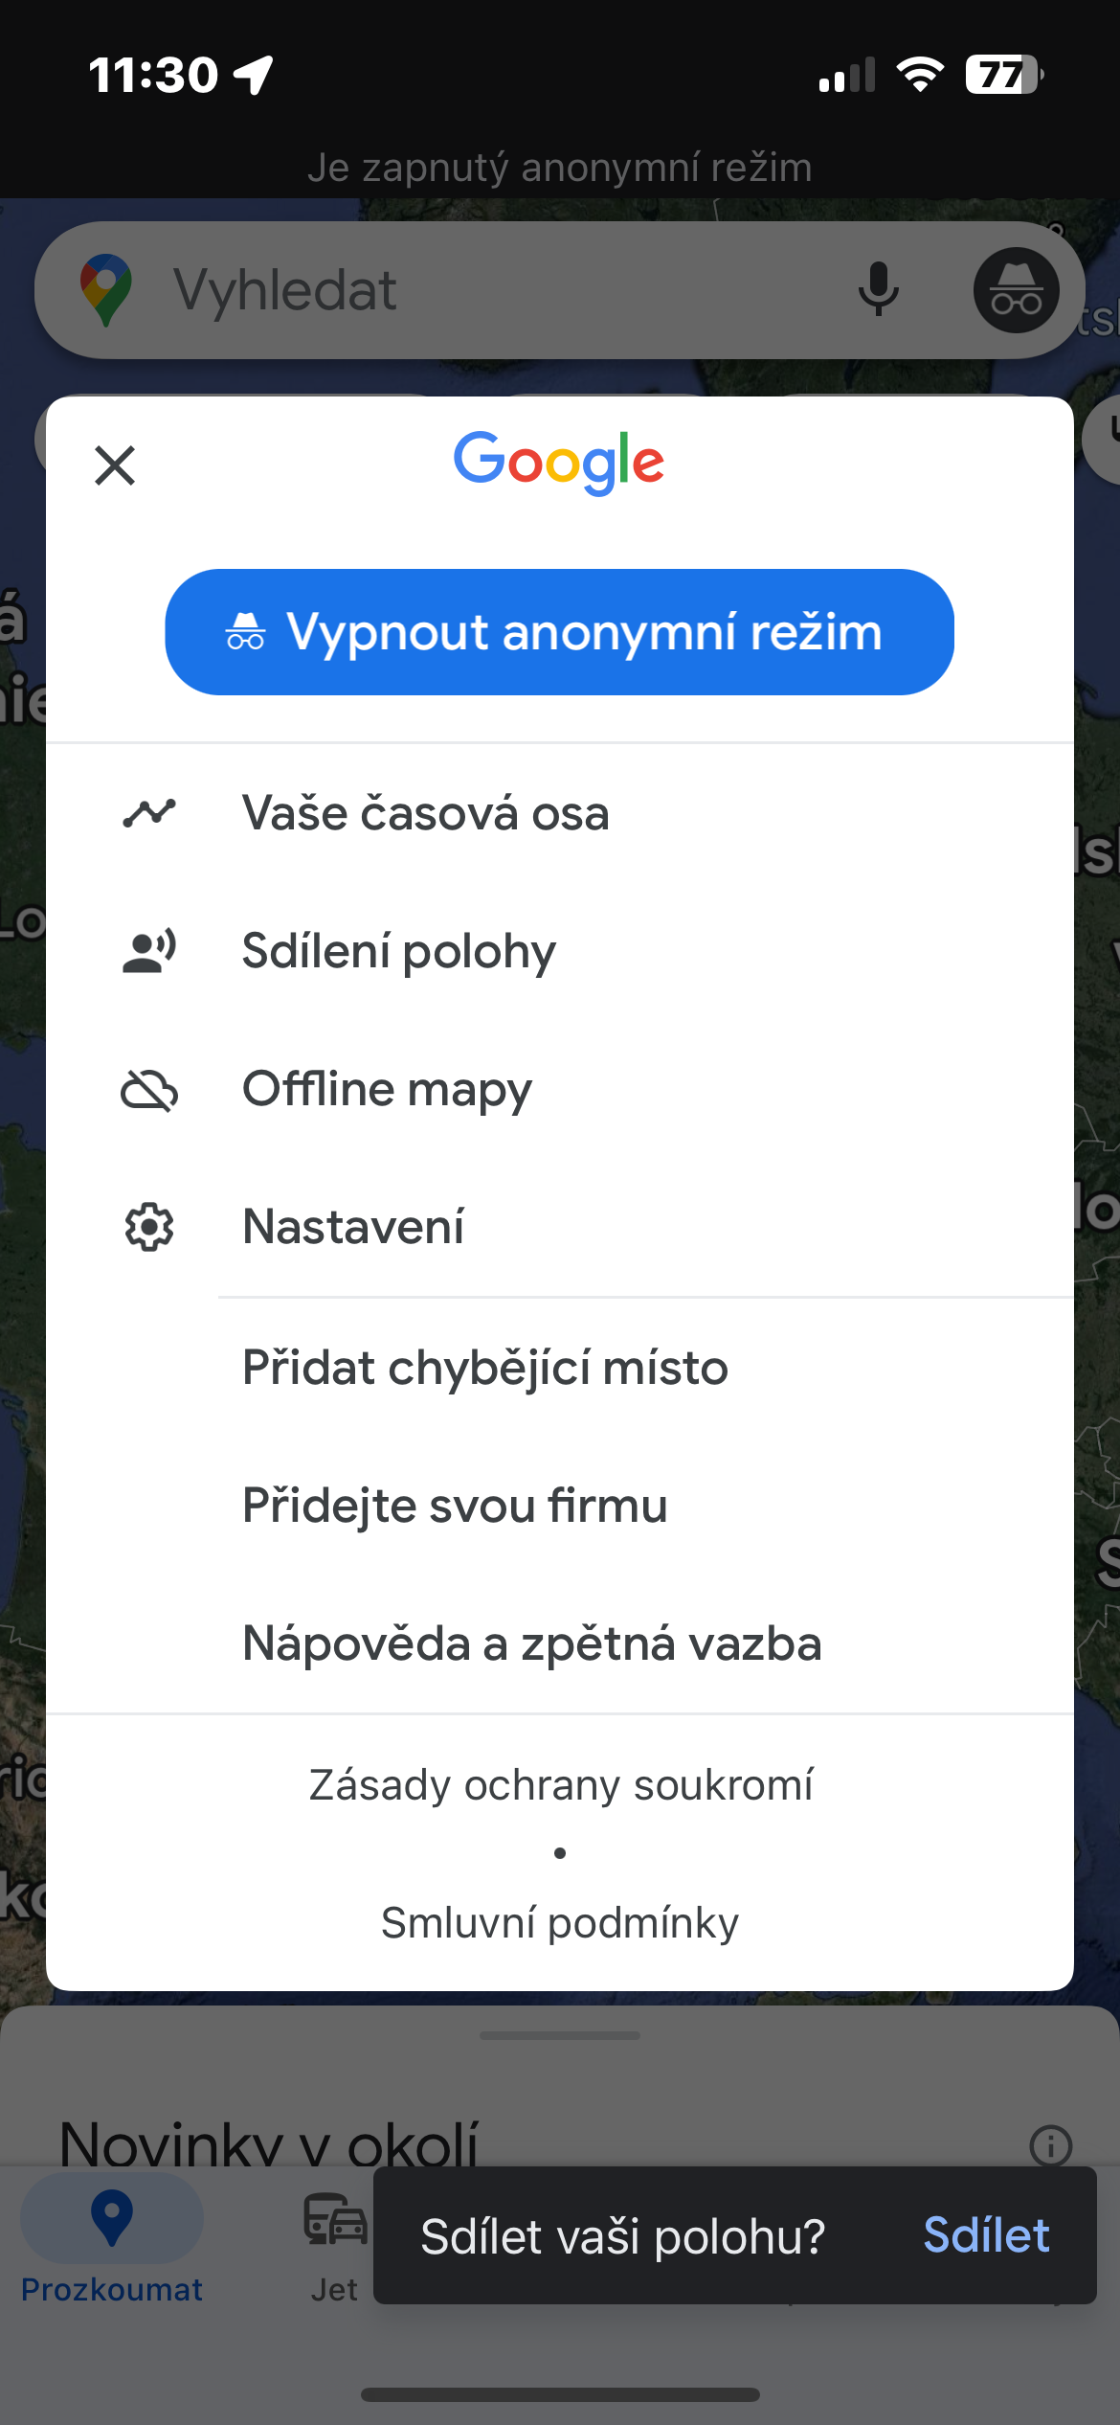Tap the Google Maps pin logo
The image size is (1120, 2425).
(x=106, y=290)
